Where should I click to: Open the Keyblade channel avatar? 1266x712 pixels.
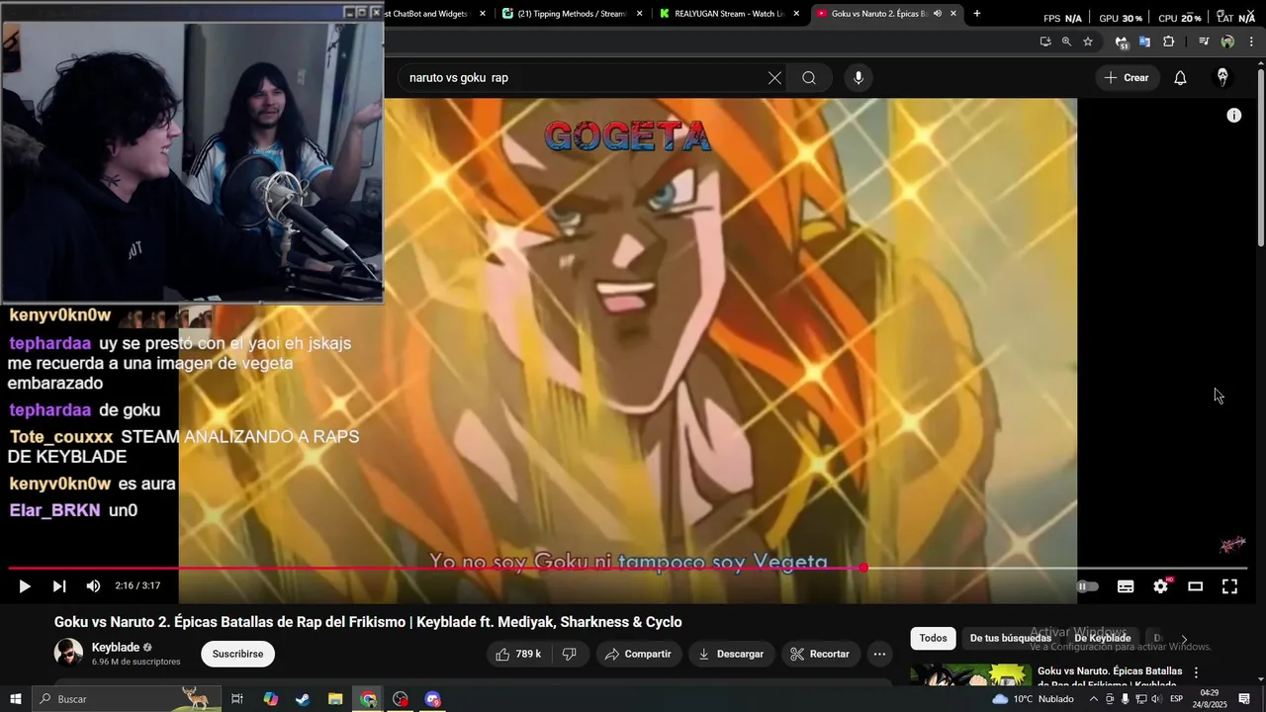pos(68,653)
